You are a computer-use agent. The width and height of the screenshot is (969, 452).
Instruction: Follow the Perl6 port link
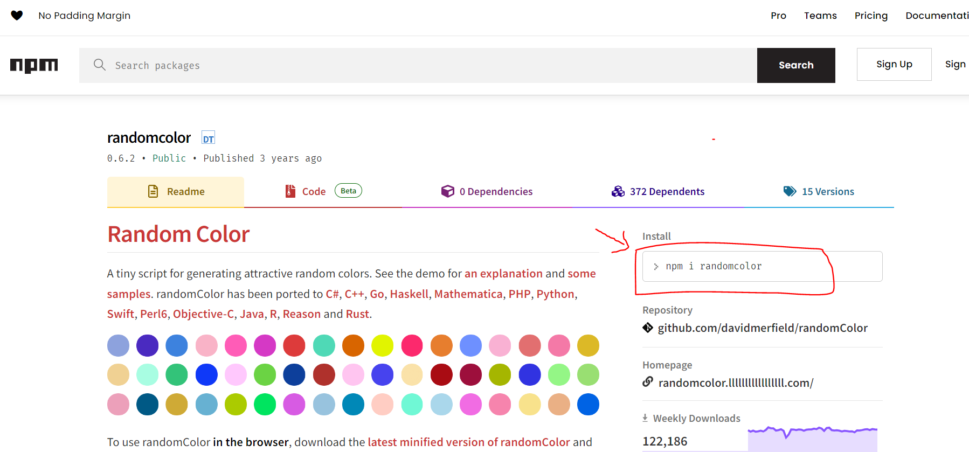tap(154, 314)
